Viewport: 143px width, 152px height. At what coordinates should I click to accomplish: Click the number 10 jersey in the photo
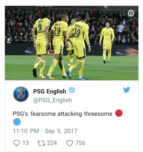point(78,33)
